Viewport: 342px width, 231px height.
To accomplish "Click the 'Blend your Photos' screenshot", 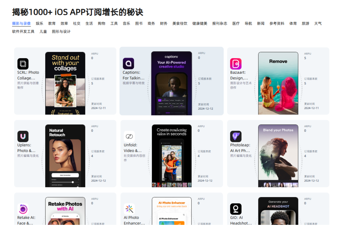I will [x=278, y=156].
